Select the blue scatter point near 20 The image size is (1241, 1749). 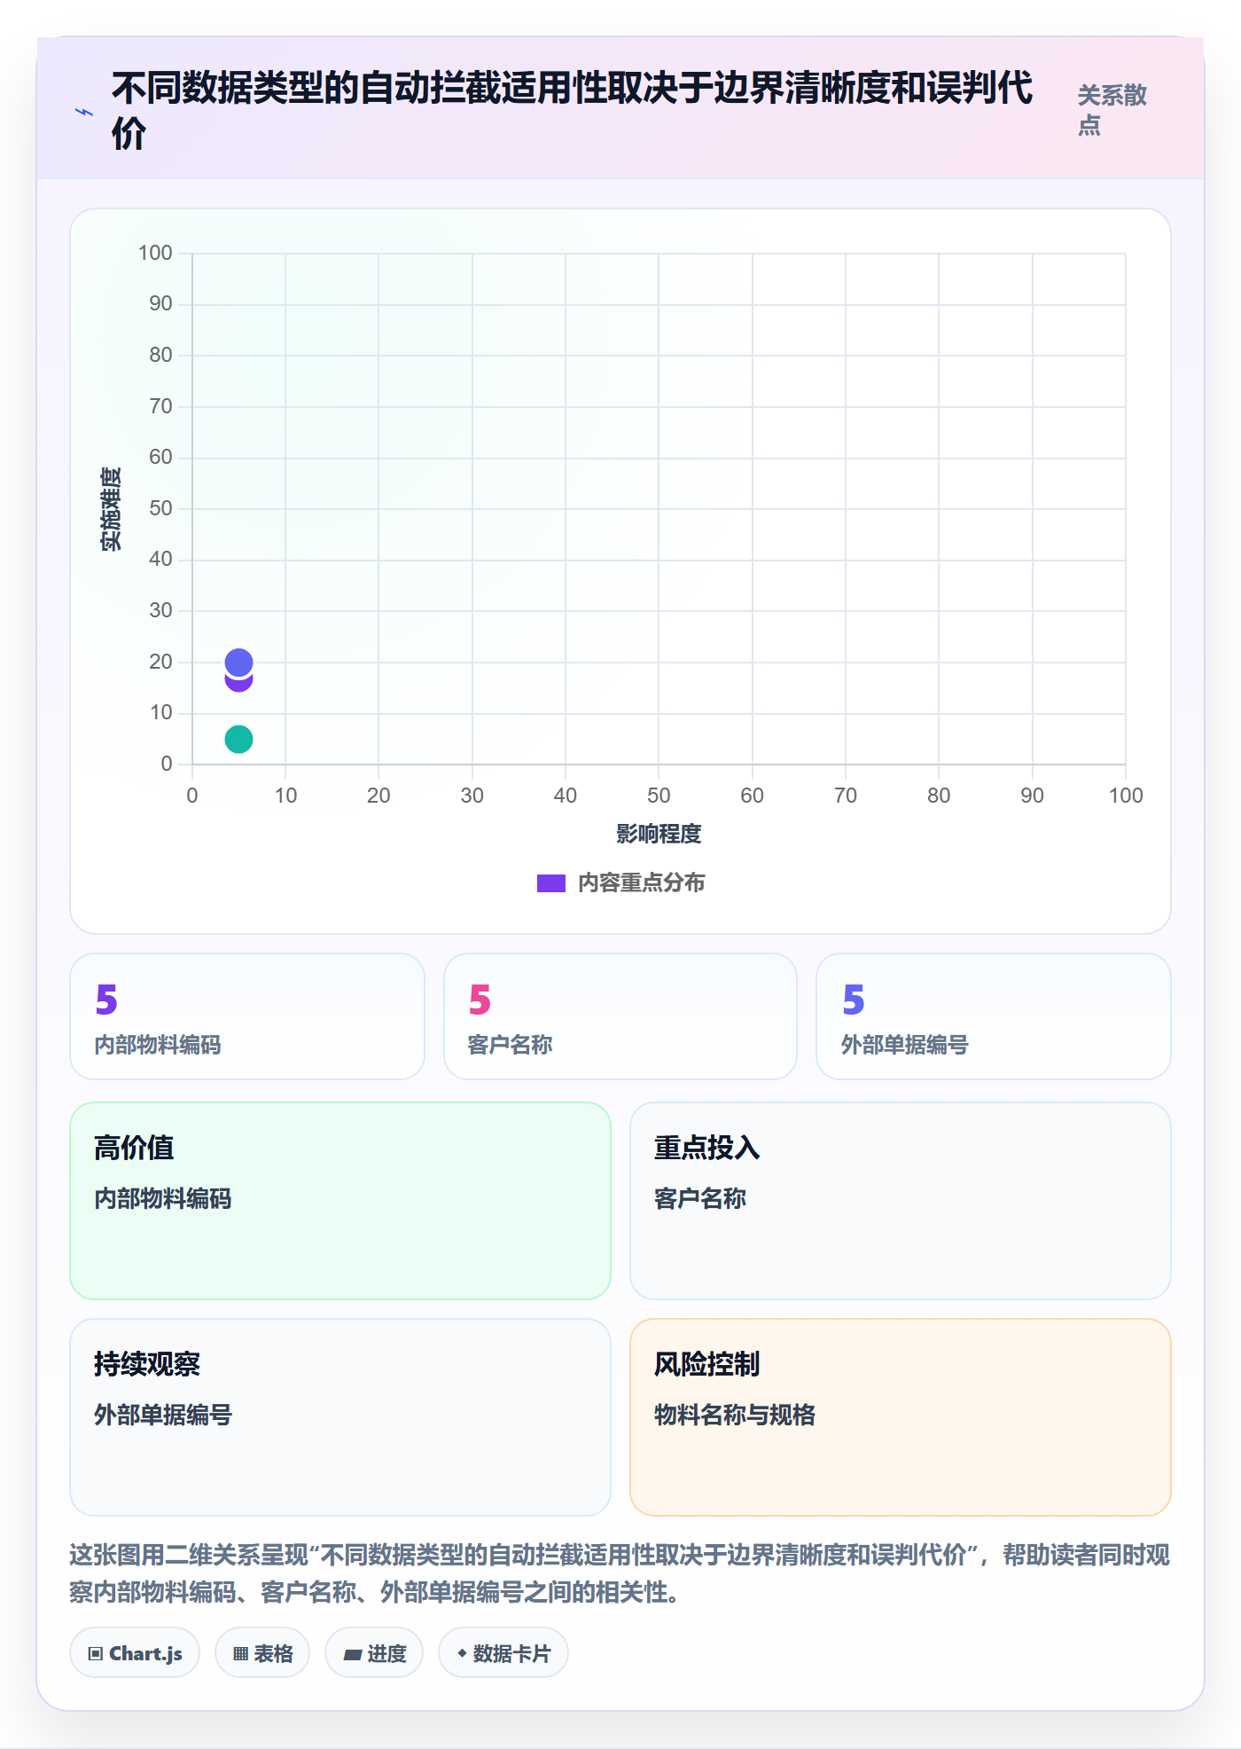[x=238, y=662]
